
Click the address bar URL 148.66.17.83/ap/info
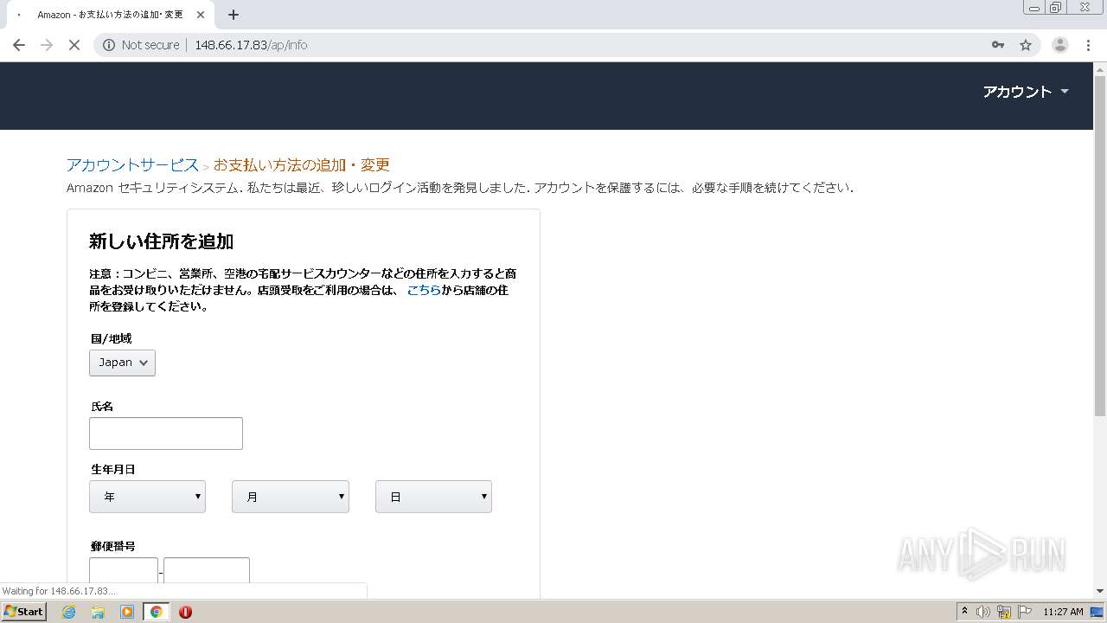click(251, 45)
